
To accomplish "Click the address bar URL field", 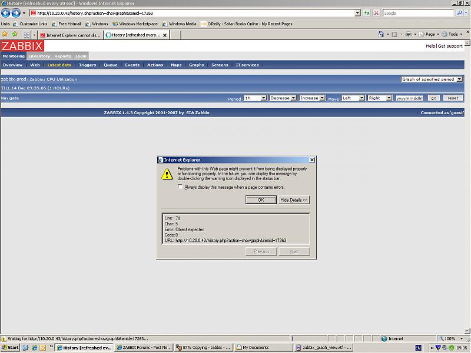I will [193, 13].
